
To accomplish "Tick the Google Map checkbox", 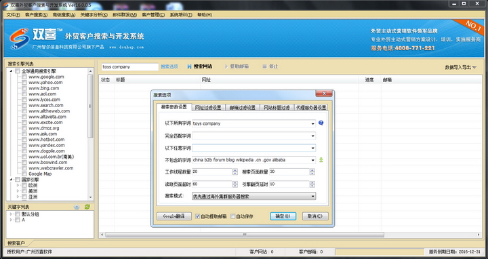I will 24,174.
